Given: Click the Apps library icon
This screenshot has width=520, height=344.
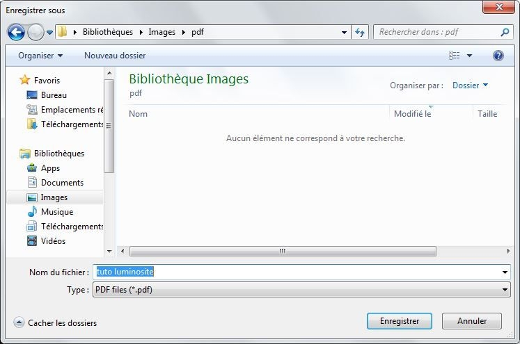Looking at the screenshot, I should click(x=32, y=168).
